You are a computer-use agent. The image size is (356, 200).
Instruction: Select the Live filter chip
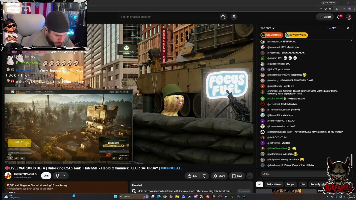coord(303,184)
